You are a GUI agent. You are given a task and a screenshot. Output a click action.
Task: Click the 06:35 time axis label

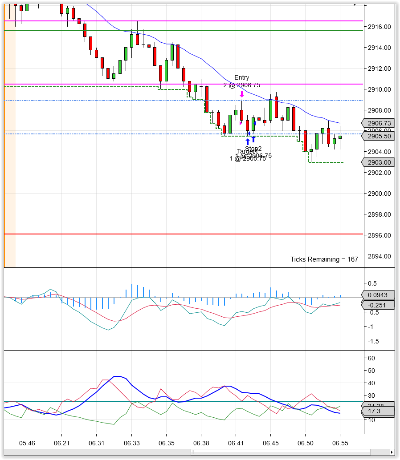pyautogui.click(x=167, y=443)
